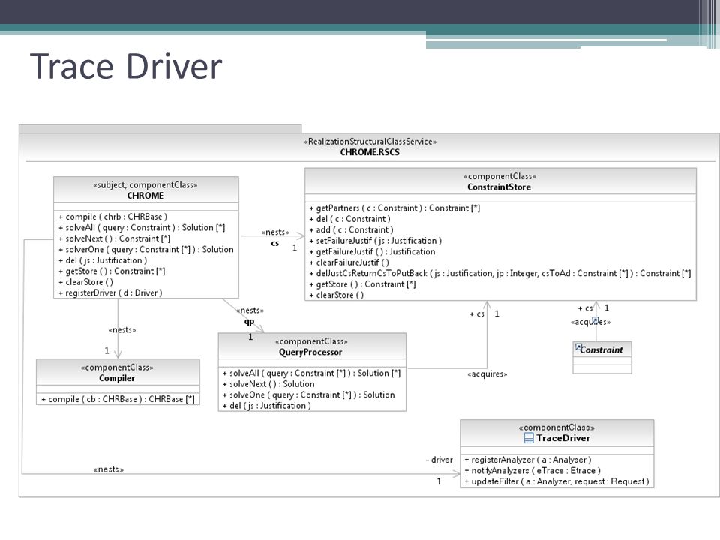720x540 pixels.
Task: Select the ConstraintStore class name
Action: pos(499,187)
